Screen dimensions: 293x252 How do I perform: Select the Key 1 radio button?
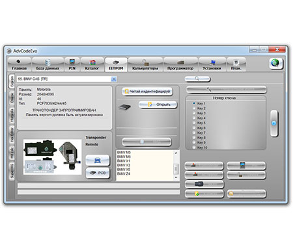point(194,103)
